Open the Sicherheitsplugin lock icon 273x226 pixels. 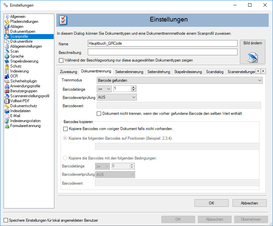pyautogui.click(x=7, y=81)
